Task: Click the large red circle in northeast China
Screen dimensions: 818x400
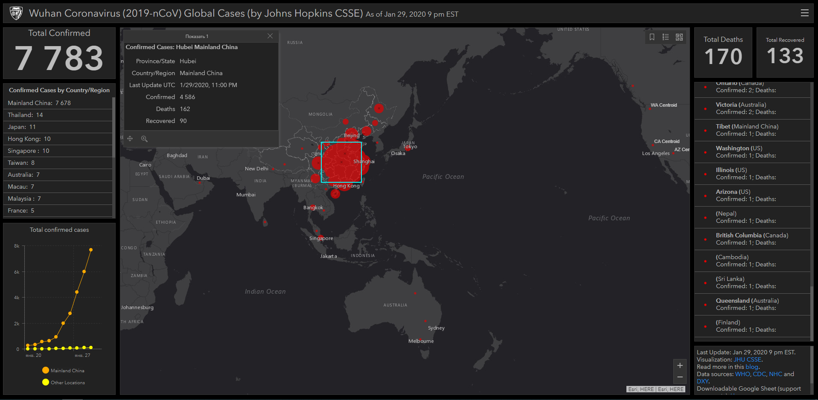Action: tap(379, 108)
